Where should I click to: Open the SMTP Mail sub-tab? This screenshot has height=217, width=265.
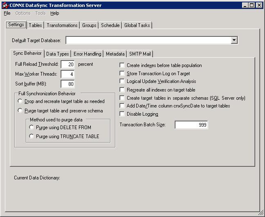[x=140, y=54]
